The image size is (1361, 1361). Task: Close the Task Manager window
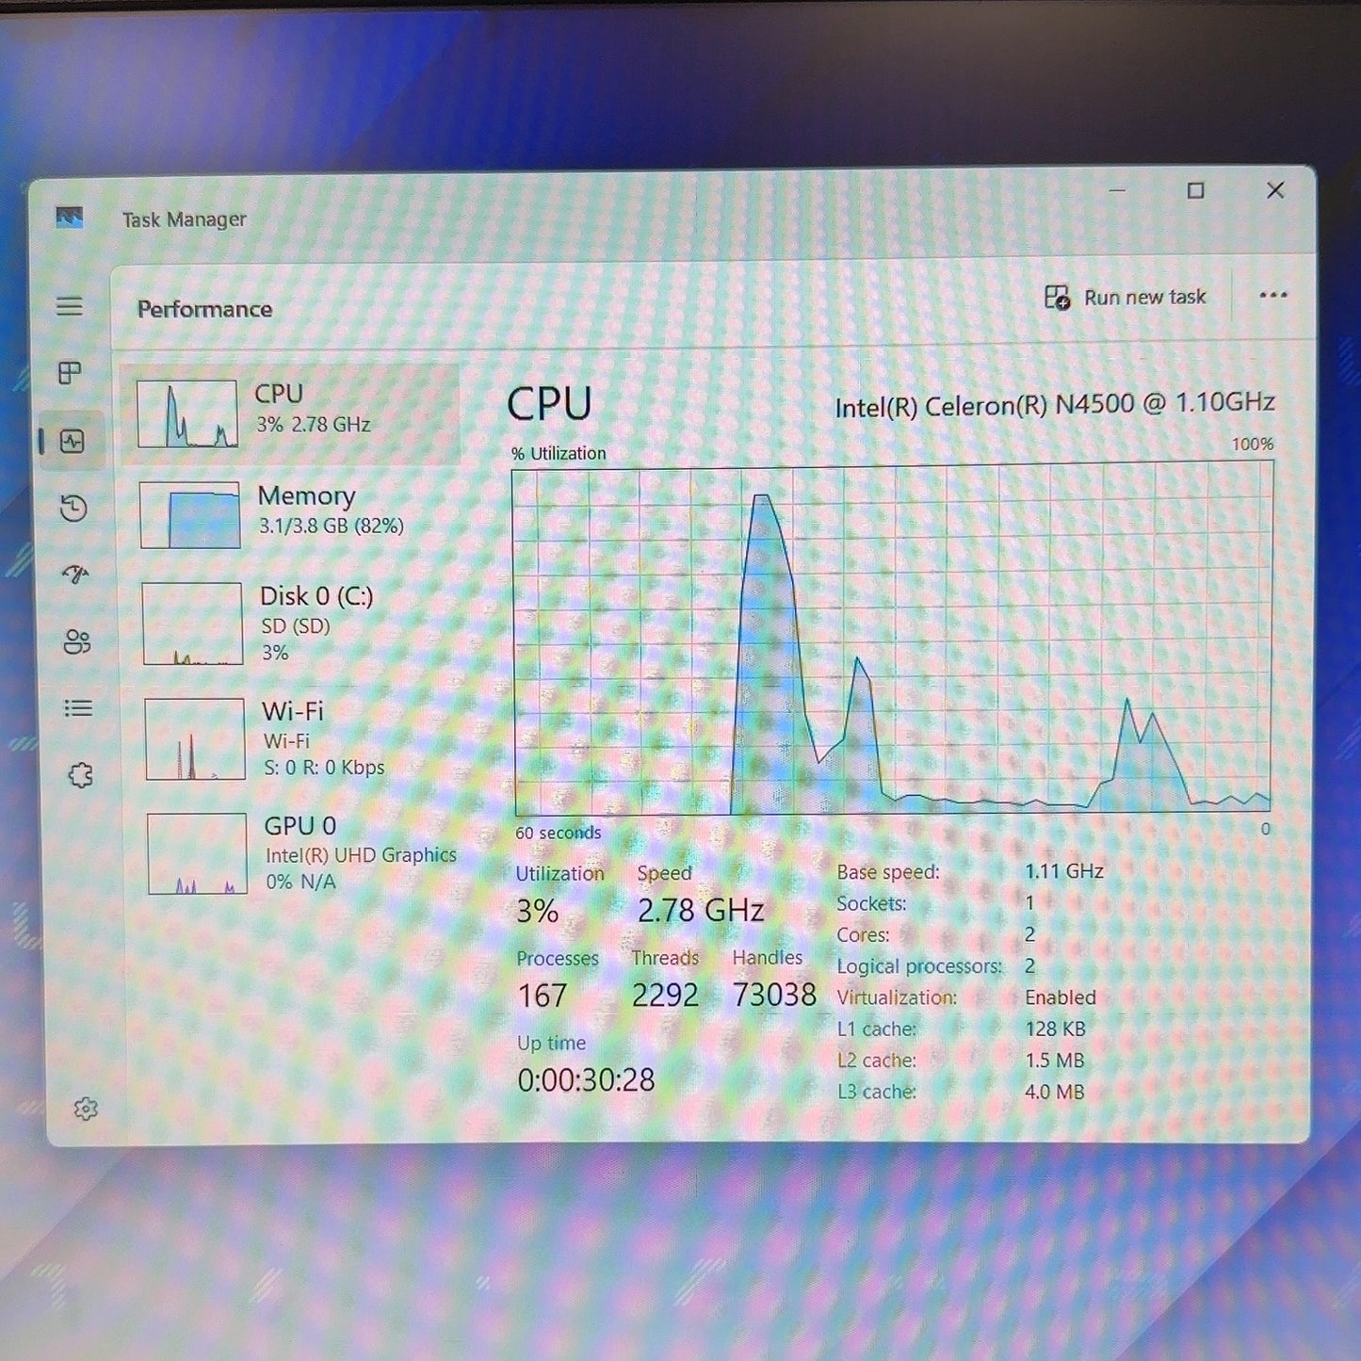pyautogui.click(x=1275, y=190)
